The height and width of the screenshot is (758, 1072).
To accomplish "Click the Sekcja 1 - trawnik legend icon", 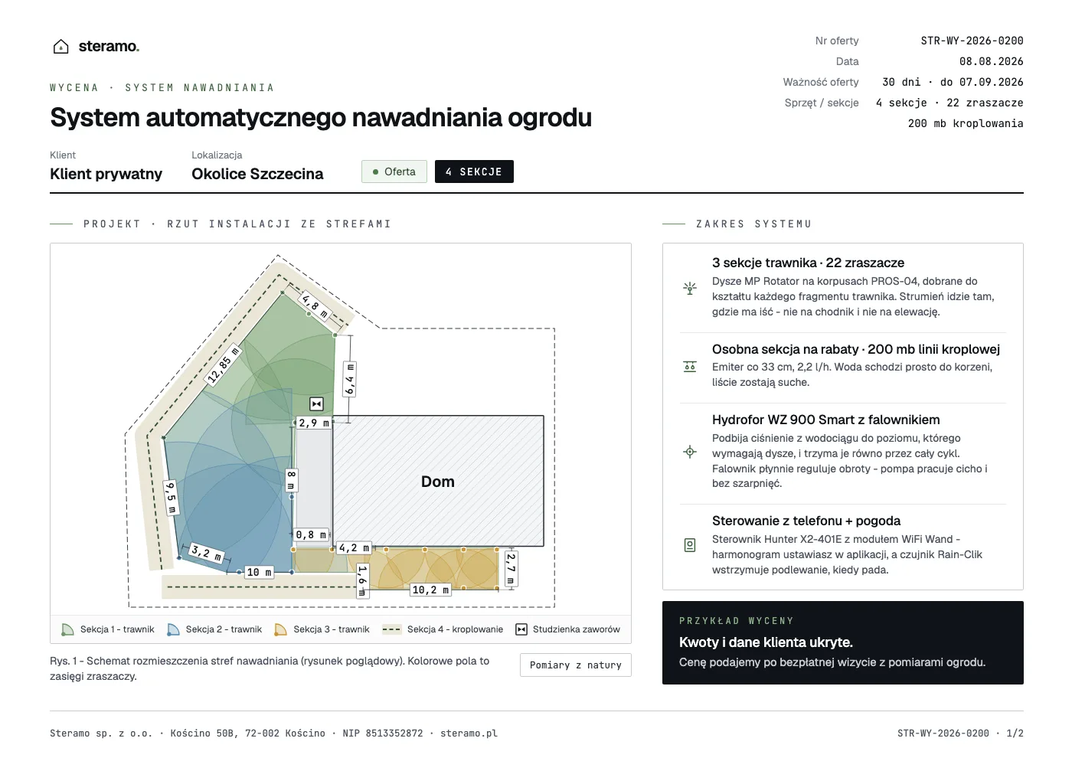I will pyautogui.click(x=67, y=629).
